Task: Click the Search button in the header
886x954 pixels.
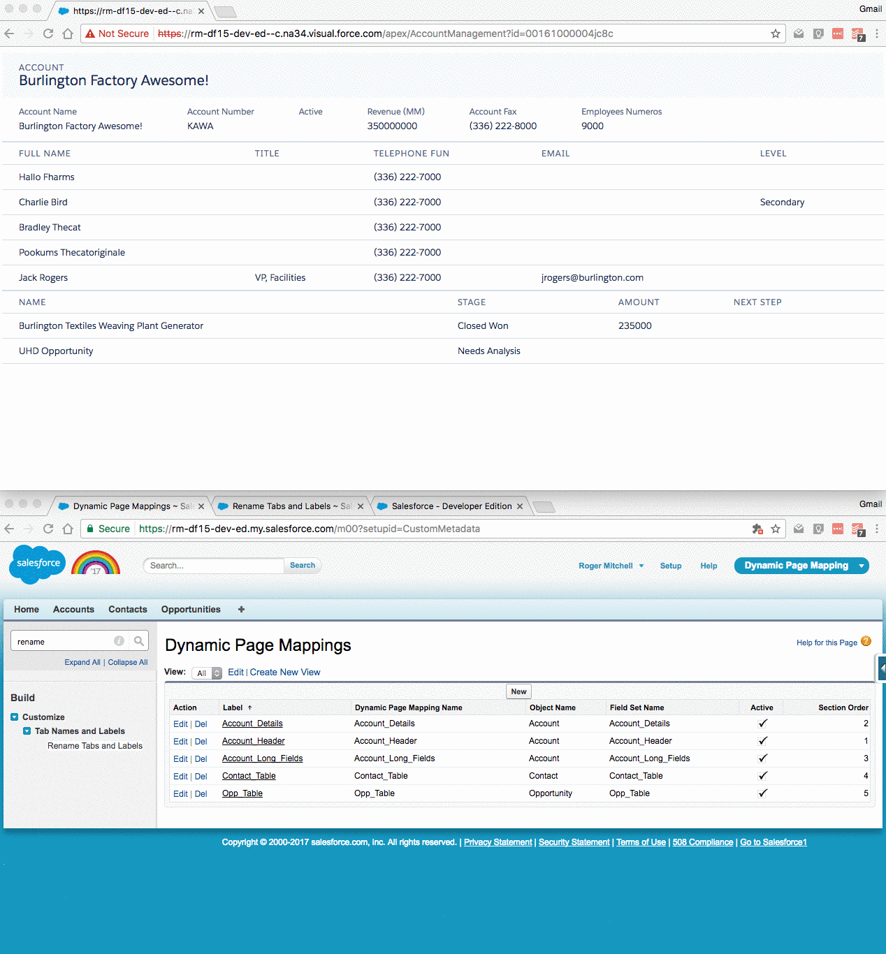Action: coord(303,566)
